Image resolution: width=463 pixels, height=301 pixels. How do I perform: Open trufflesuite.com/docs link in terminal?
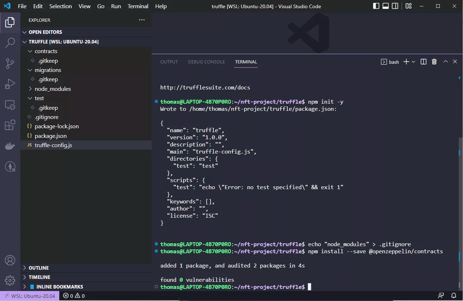205,87
